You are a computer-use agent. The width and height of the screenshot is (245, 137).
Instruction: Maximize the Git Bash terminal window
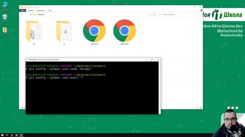click(152, 59)
